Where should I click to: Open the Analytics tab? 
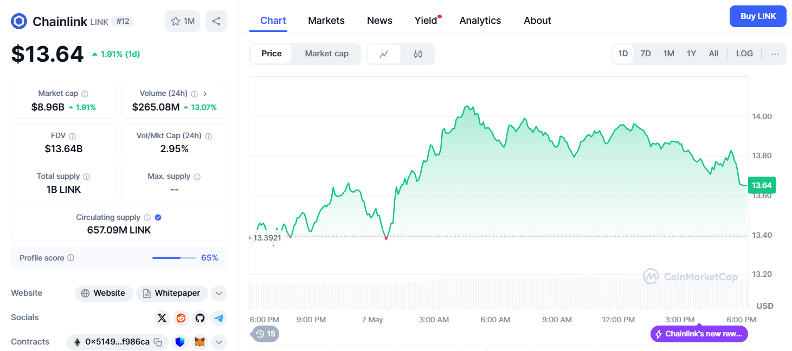click(480, 21)
